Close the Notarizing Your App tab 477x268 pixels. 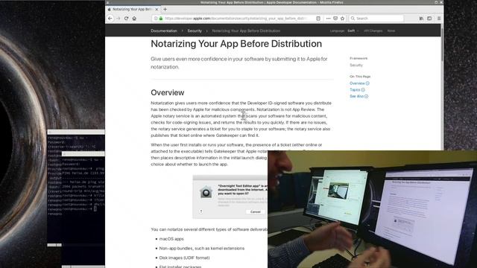(157, 10)
